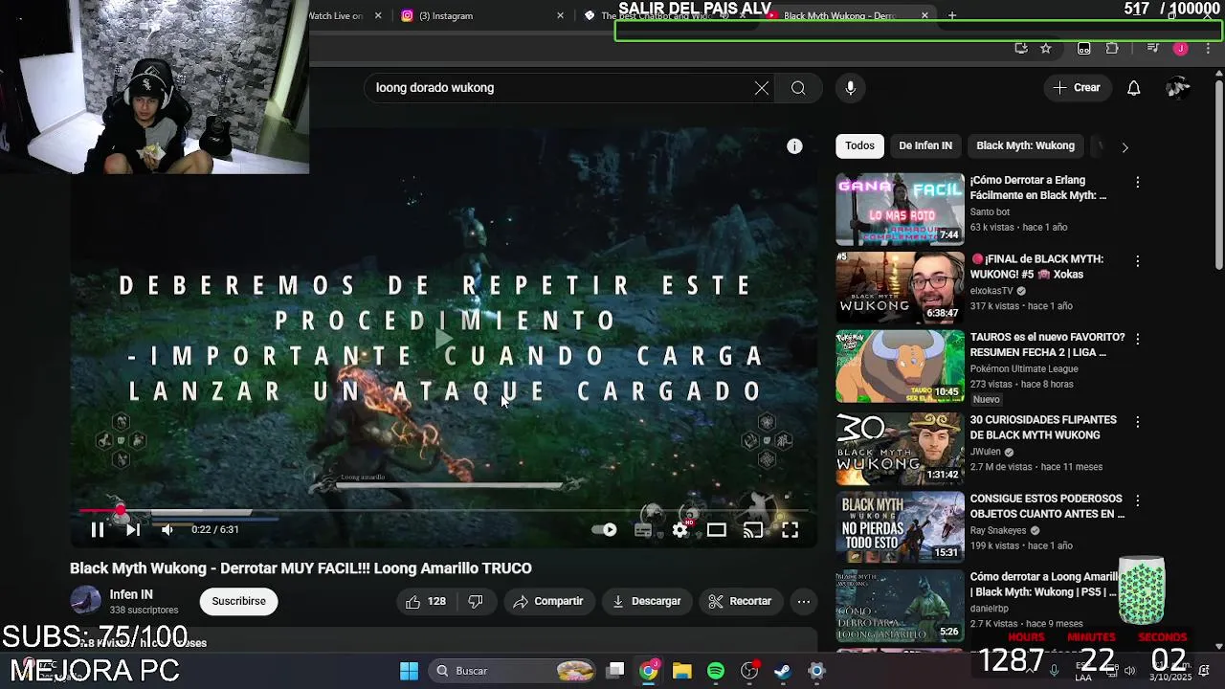Open TAUROS Pokémon video thumbnail
1225x689 pixels.
pos(900,367)
